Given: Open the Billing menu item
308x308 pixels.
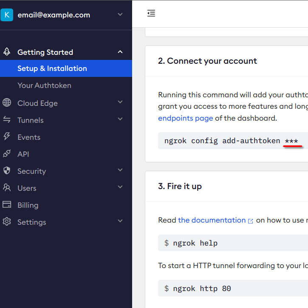Looking at the screenshot, I should [x=28, y=205].
